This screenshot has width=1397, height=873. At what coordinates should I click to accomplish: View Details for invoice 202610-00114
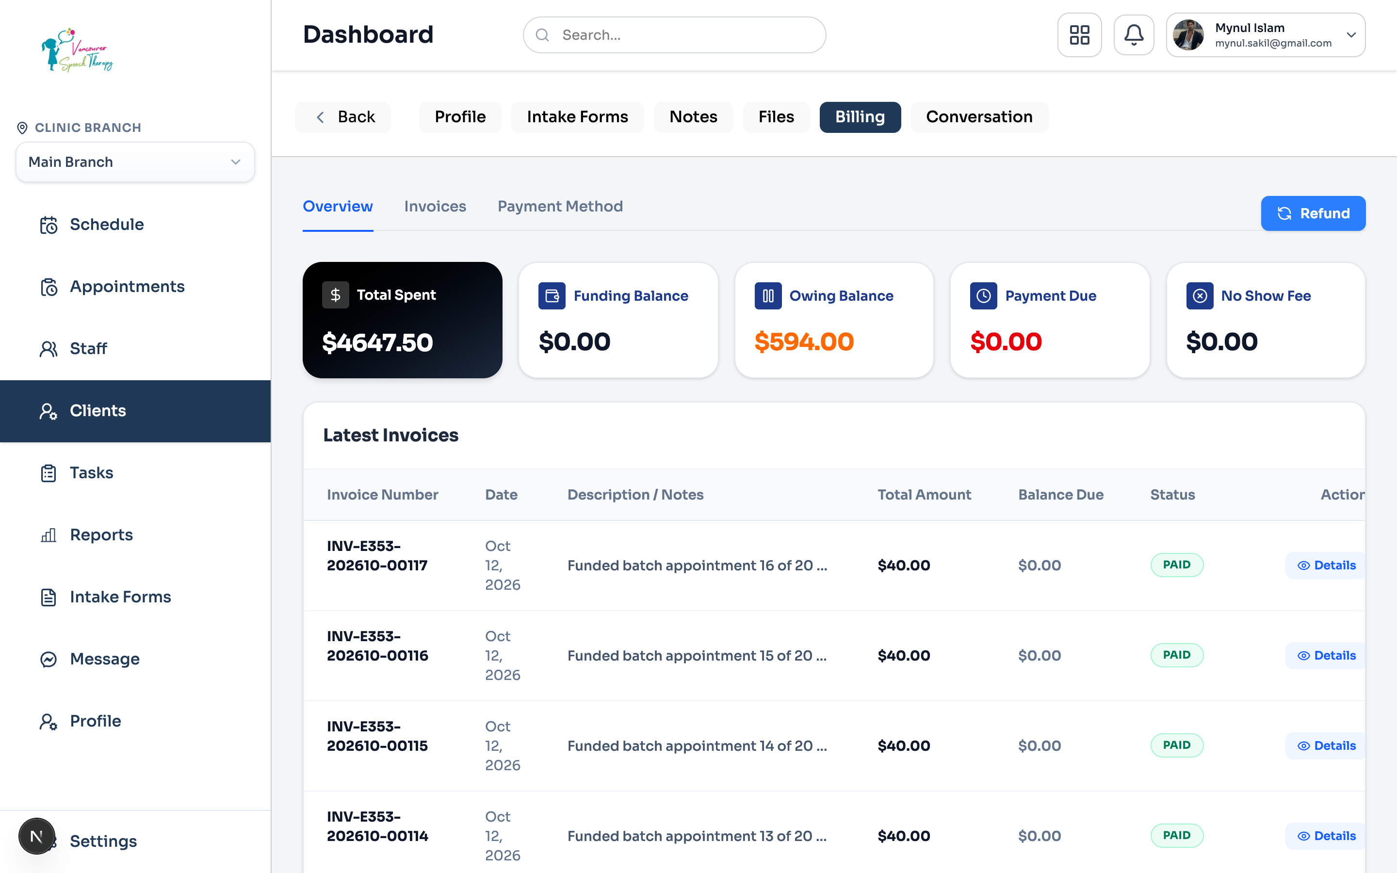click(1326, 836)
